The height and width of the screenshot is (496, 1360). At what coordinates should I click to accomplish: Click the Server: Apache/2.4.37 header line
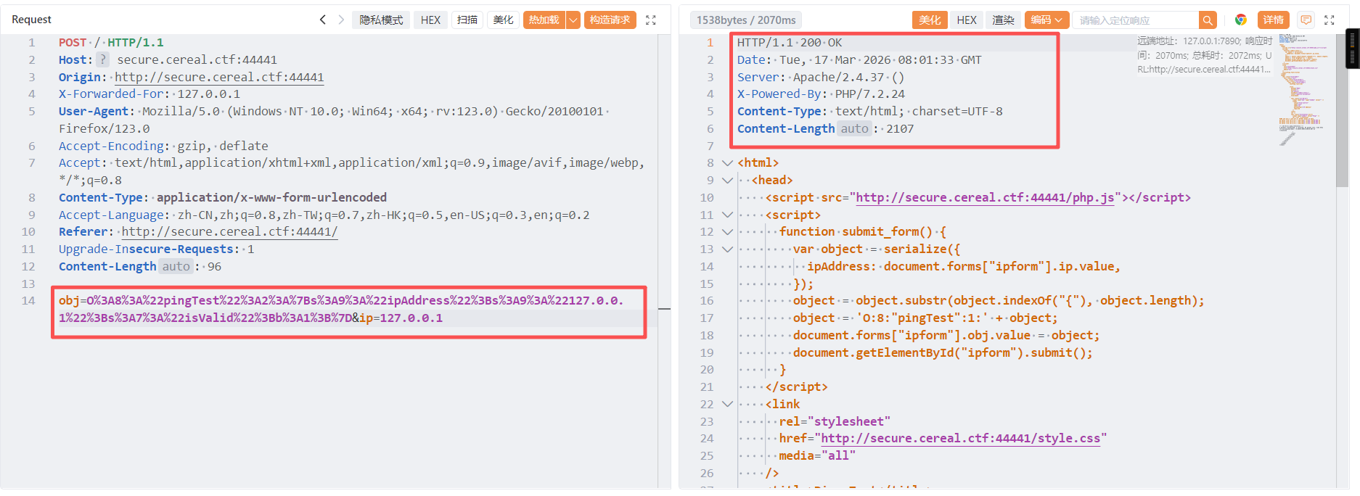coord(821,77)
